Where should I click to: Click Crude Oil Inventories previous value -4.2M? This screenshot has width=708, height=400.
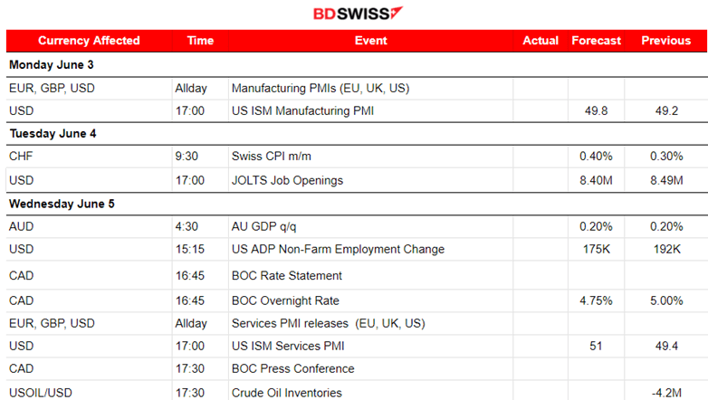pos(665,393)
